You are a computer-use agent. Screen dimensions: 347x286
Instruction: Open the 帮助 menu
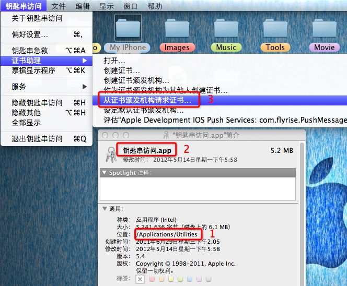click(x=155, y=6)
